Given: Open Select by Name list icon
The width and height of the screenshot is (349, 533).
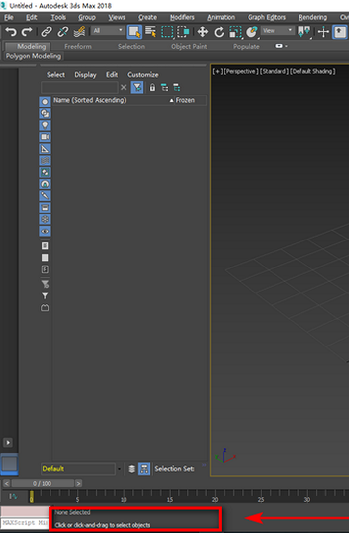Looking at the screenshot, I should (x=150, y=32).
